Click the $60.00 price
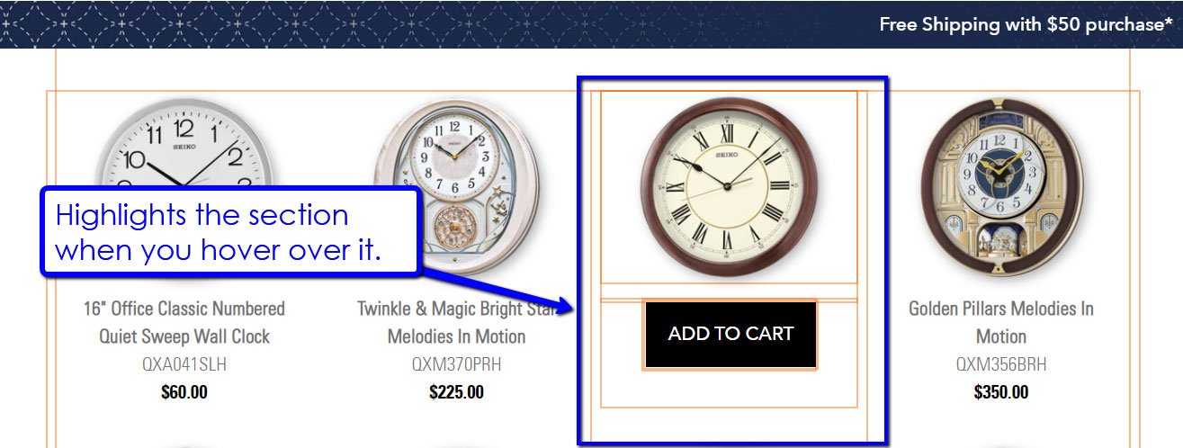Screen dimensions: 1183x448 point(184,392)
